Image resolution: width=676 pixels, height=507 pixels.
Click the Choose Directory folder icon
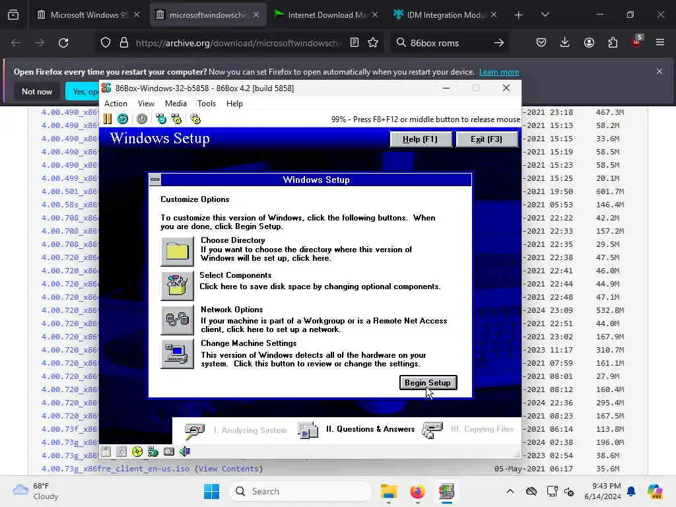(x=177, y=252)
